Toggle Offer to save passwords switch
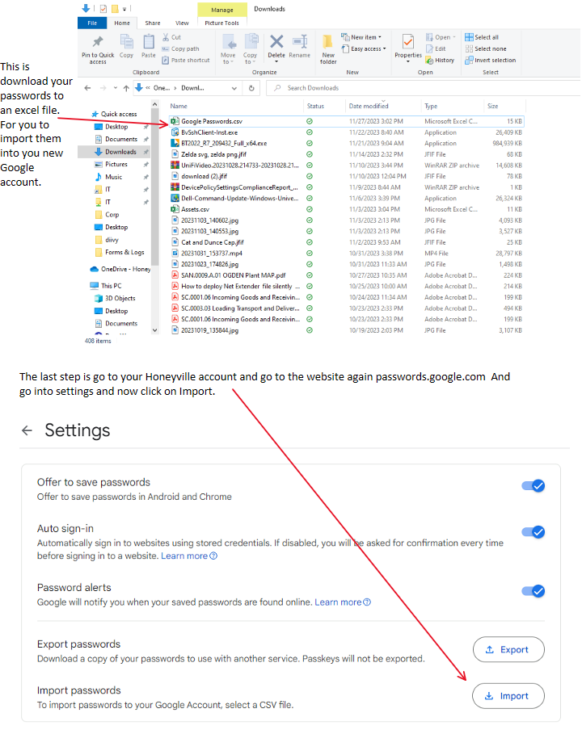The width and height of the screenshot is (582, 734). point(533,486)
